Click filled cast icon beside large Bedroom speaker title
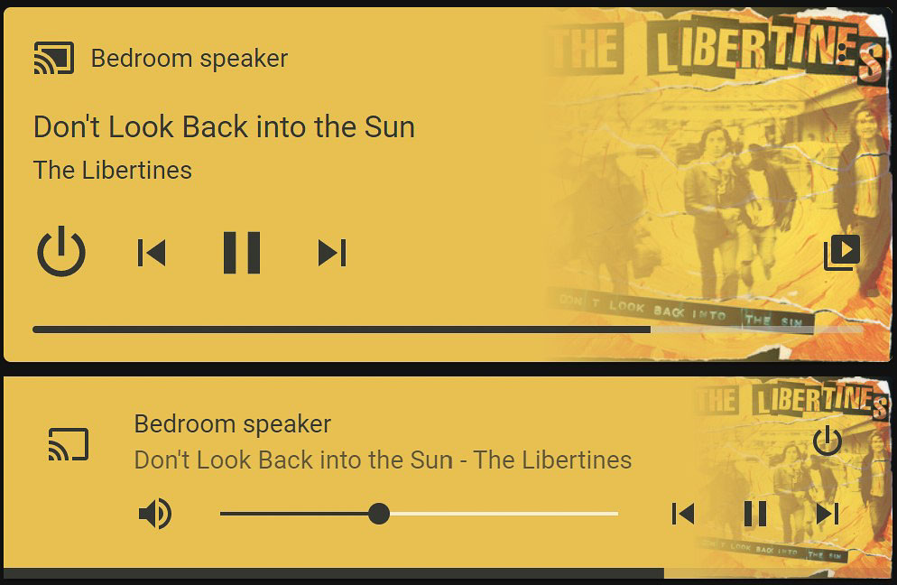The height and width of the screenshot is (585, 897). click(x=54, y=58)
